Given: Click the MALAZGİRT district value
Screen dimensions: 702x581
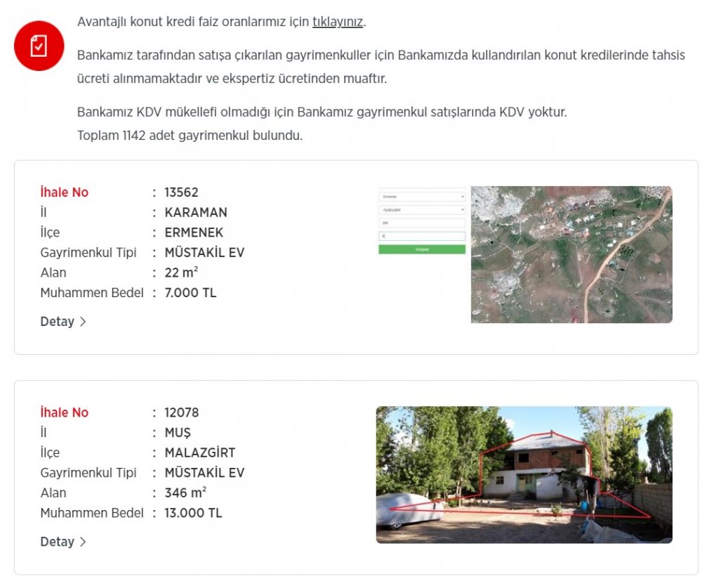Looking at the screenshot, I should [x=200, y=452].
